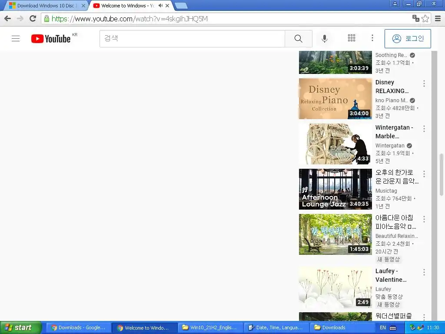Switch to the Welcome to Windo taskbar item
Image resolution: width=445 pixels, height=334 pixels.
coord(144,327)
